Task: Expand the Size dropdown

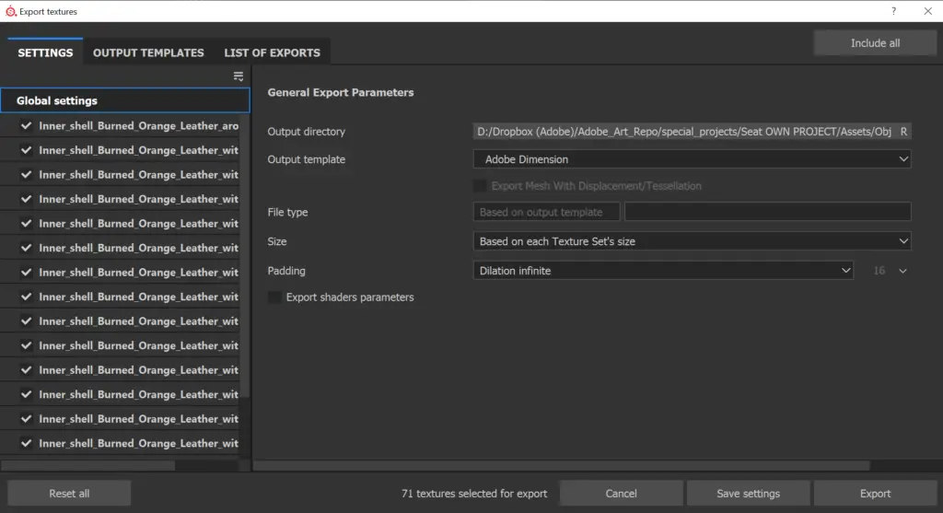Action: click(x=692, y=241)
